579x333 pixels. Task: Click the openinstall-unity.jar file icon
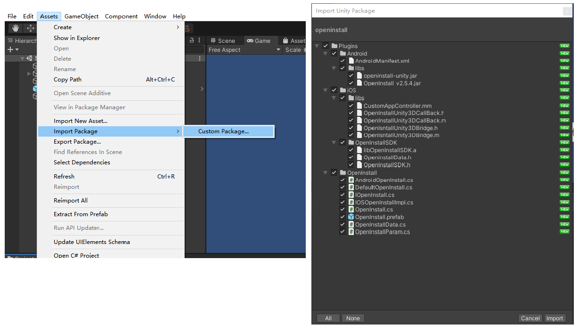pos(359,76)
